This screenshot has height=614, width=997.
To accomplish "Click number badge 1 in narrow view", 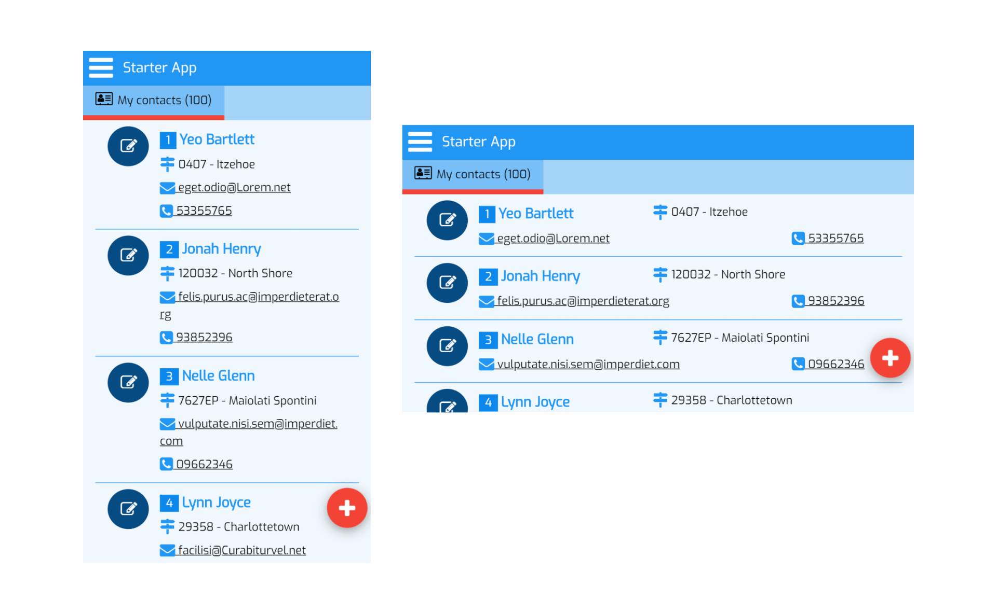I will click(168, 140).
